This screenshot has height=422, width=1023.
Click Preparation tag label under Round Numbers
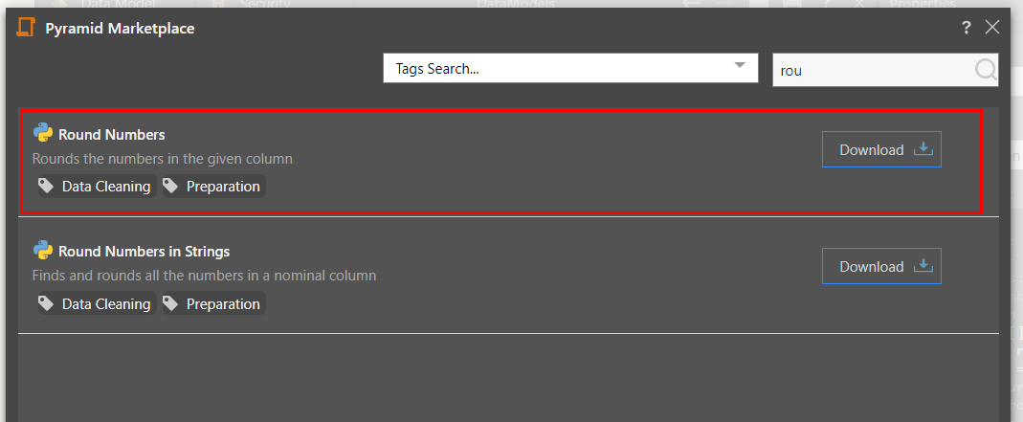(x=223, y=187)
